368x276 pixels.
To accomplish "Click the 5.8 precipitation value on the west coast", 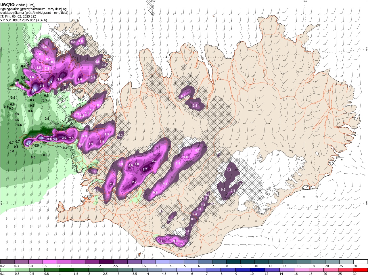I will pos(28,144).
